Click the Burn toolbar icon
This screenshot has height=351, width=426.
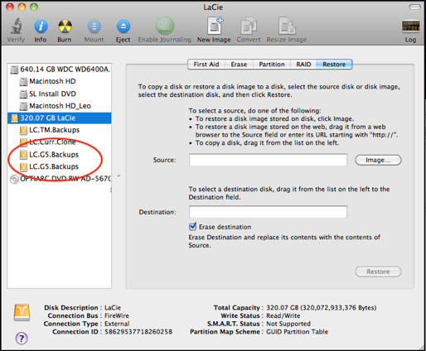tap(65, 26)
